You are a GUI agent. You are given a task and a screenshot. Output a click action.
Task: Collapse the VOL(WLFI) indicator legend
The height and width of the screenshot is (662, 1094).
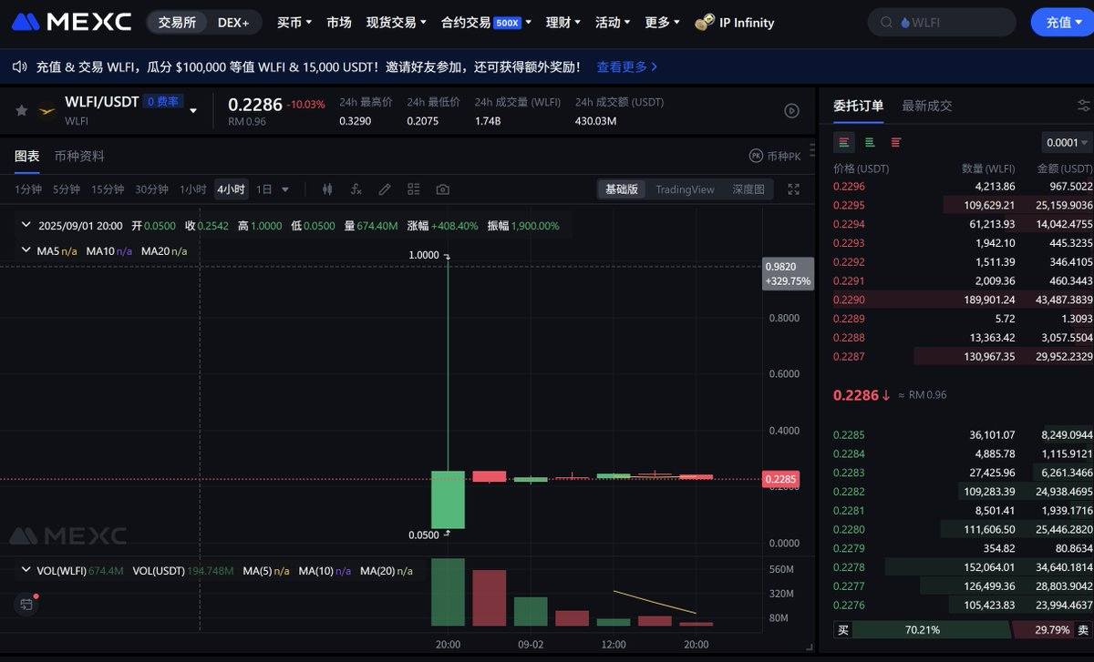coord(26,570)
